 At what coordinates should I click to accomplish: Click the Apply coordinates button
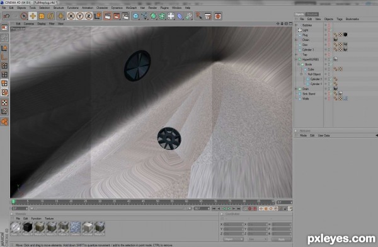coord(282,239)
